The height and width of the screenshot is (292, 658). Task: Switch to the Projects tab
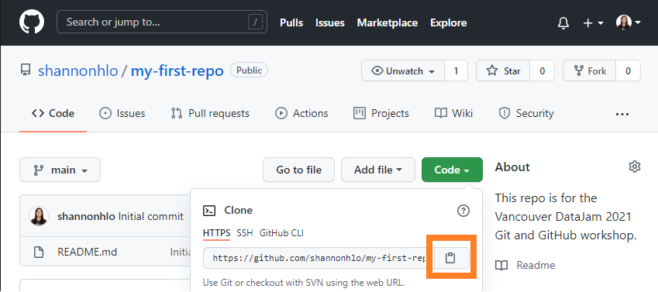pos(381,113)
